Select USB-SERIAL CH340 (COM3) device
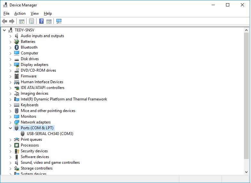 coord(50,134)
